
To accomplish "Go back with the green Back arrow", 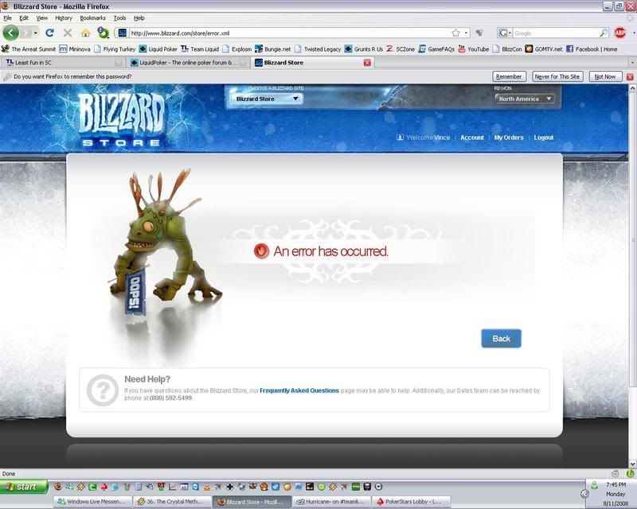I will [x=11, y=33].
